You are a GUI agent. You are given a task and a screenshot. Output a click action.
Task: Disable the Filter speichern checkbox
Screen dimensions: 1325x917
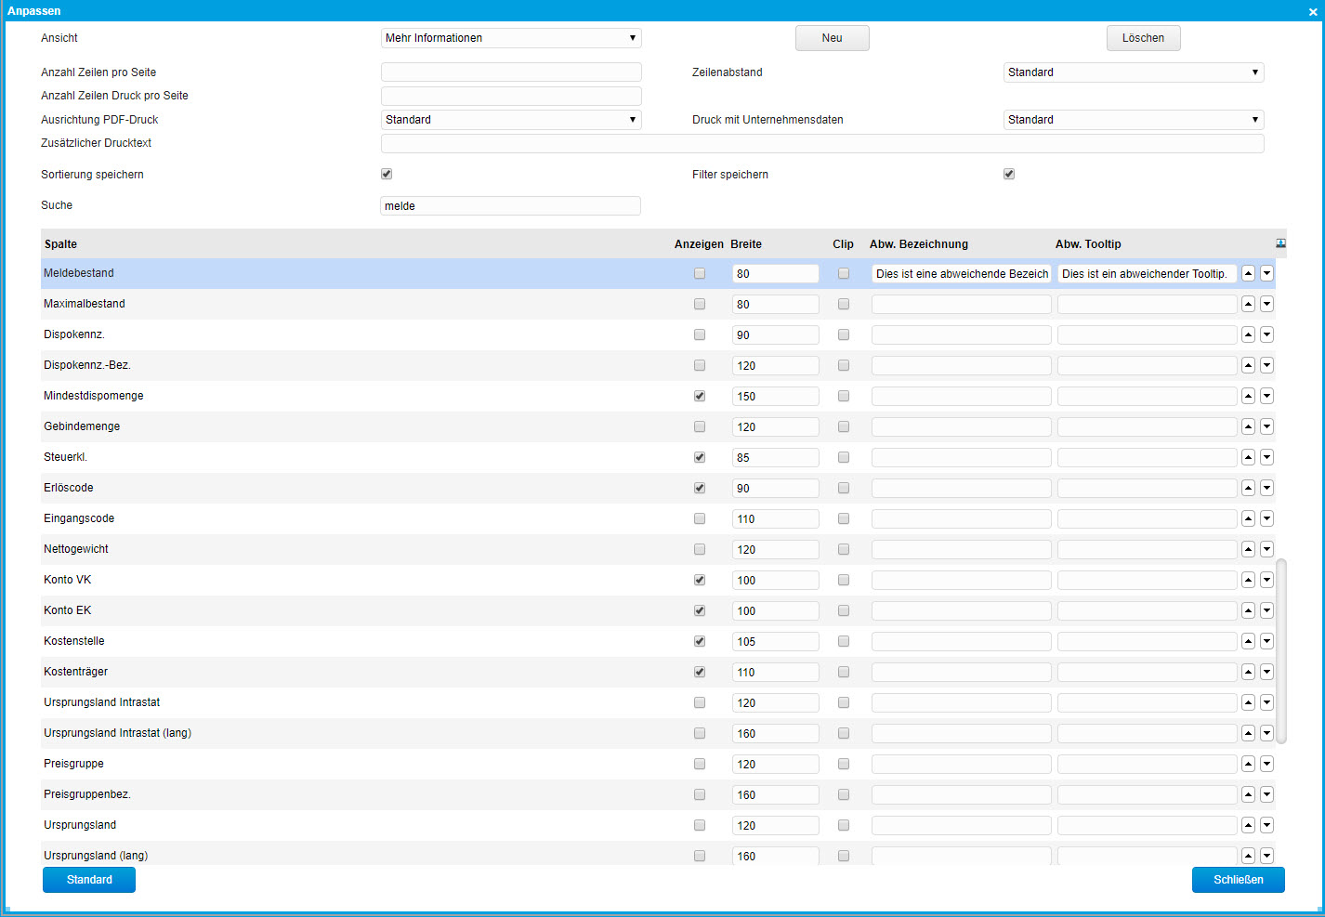pyautogui.click(x=1009, y=174)
